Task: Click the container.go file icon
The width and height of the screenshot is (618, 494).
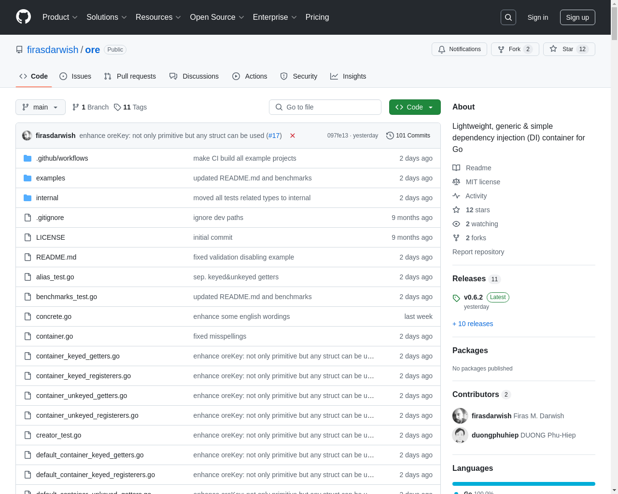Action: tap(28, 336)
